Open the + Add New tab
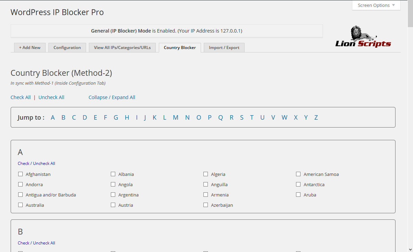Screen dimensions: 413x252 click(x=29, y=48)
